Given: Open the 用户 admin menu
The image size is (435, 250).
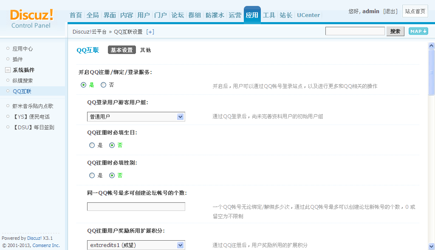Looking at the screenshot, I should click(x=144, y=15).
